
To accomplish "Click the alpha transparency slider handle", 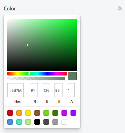I will click(x=66, y=79).
